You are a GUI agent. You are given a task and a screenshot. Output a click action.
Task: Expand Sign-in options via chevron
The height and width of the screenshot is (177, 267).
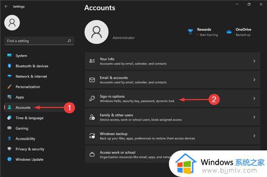tap(254, 98)
